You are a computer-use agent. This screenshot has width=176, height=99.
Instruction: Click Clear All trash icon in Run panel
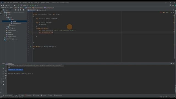click(x=6, y=78)
